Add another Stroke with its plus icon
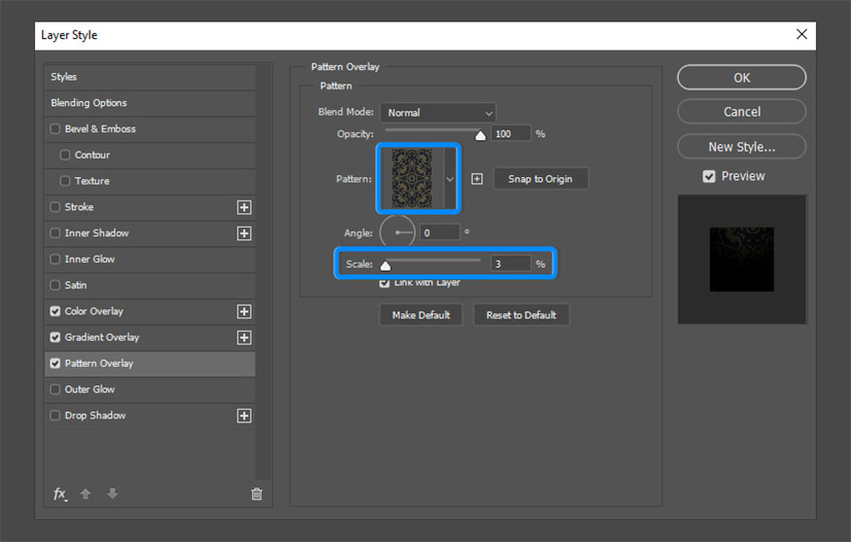 tap(244, 207)
